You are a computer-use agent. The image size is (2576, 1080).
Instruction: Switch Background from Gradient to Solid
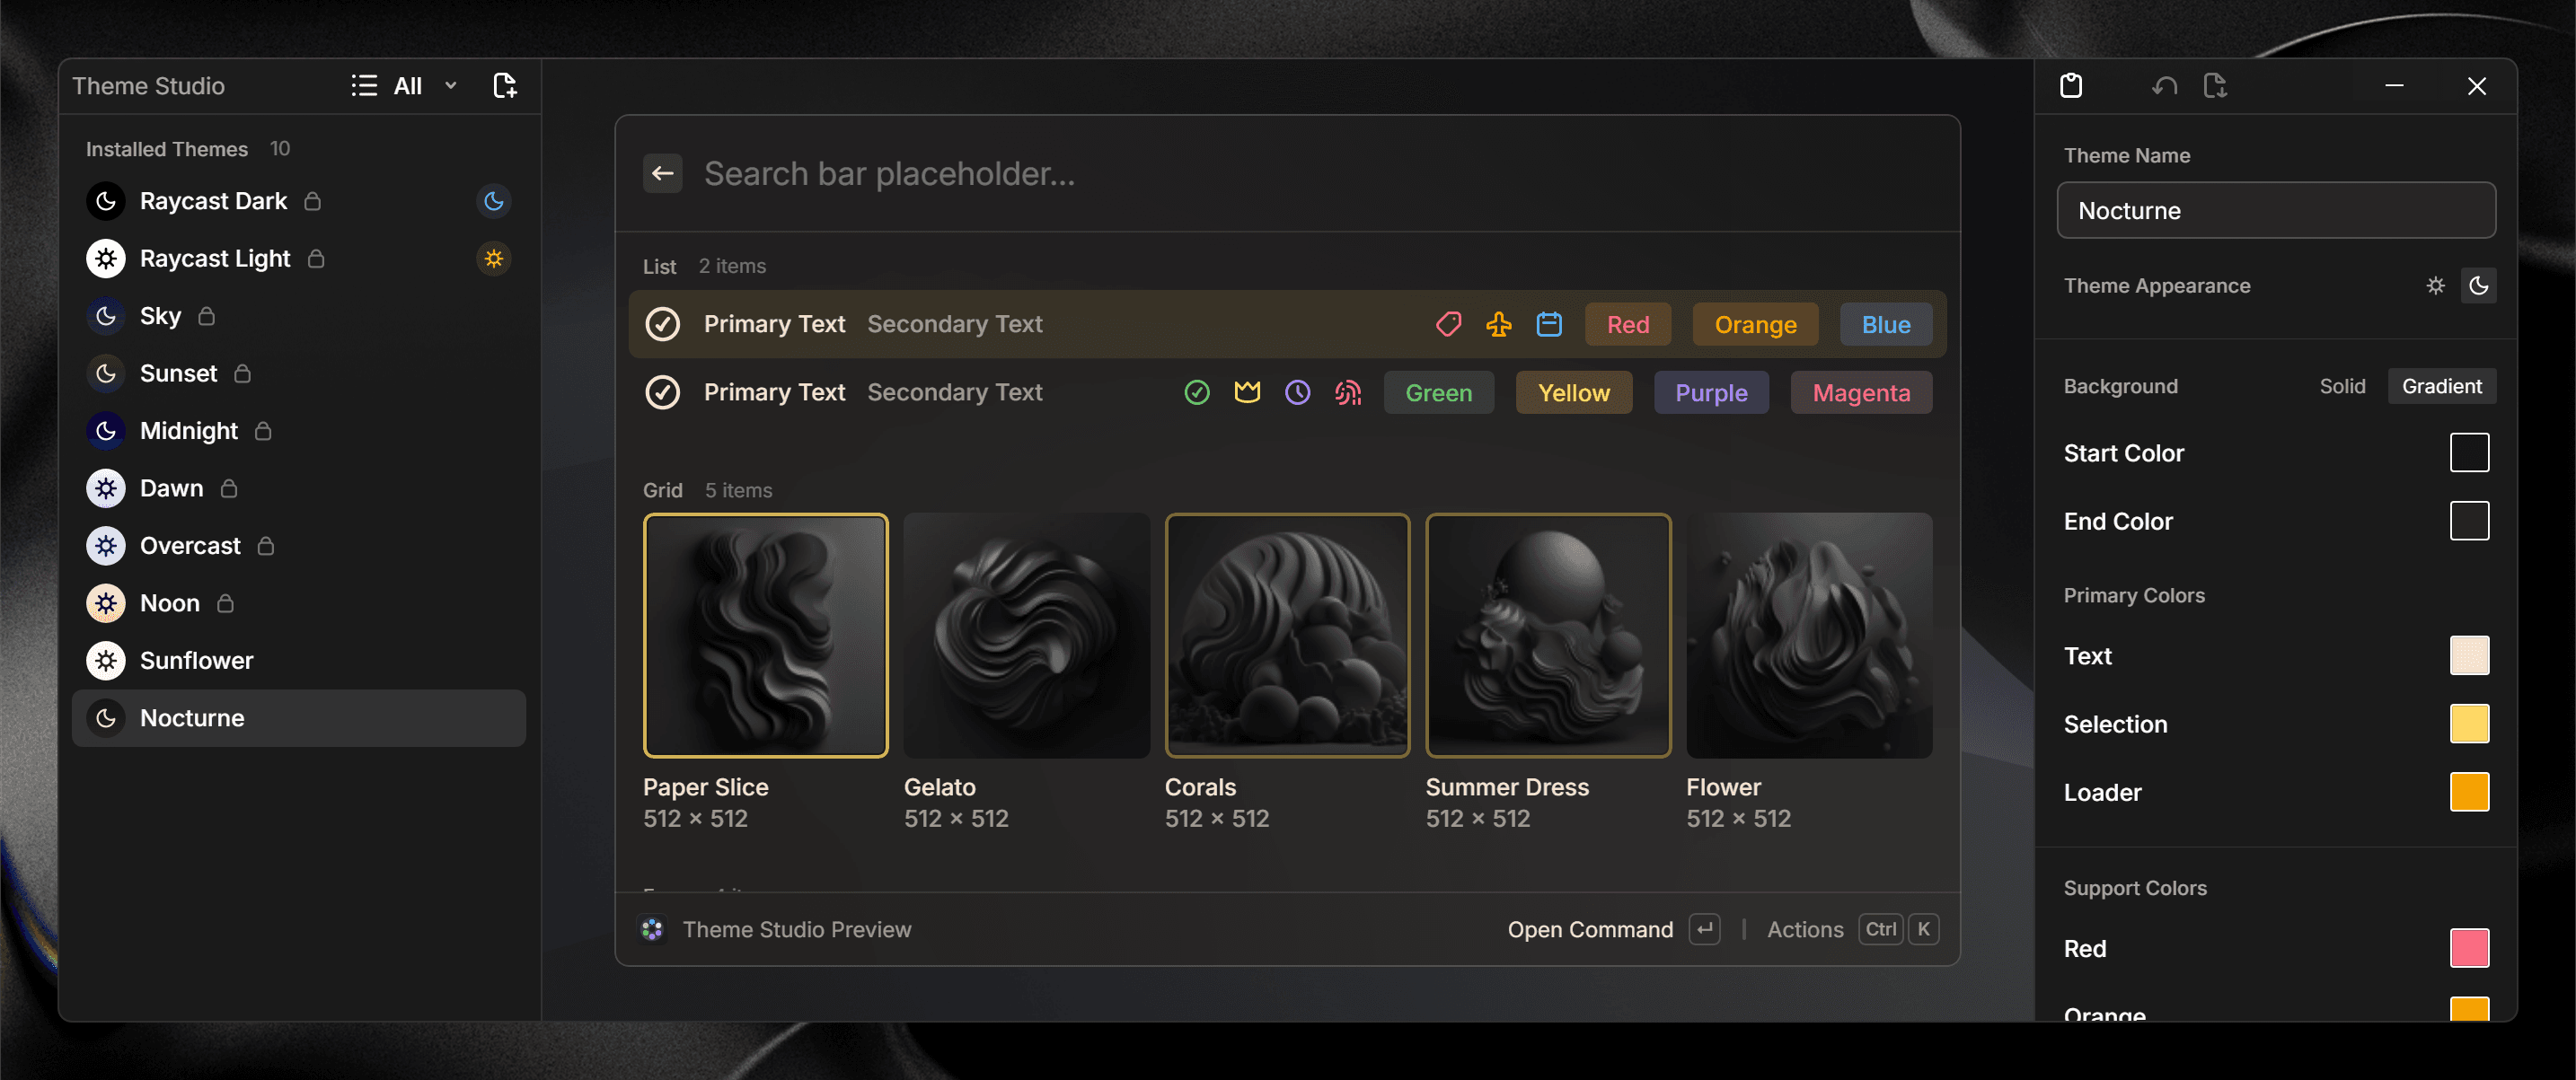(2342, 387)
